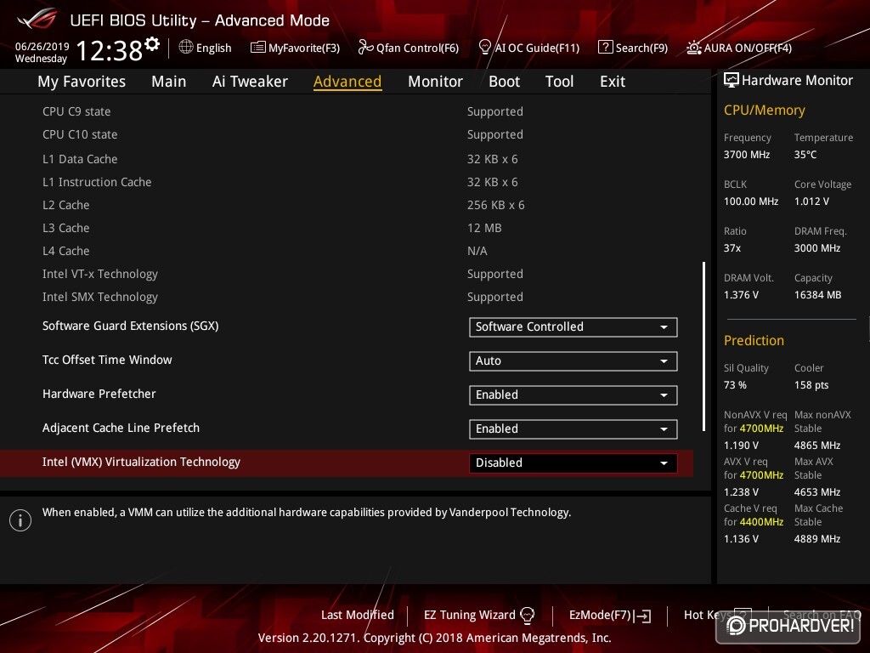
Task: Click the Hardware Monitor screen icon
Action: 732,81
